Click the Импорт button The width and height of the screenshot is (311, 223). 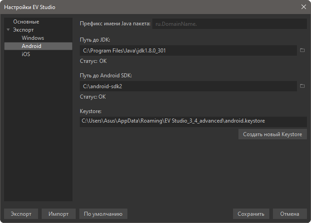pyautogui.click(x=58, y=214)
